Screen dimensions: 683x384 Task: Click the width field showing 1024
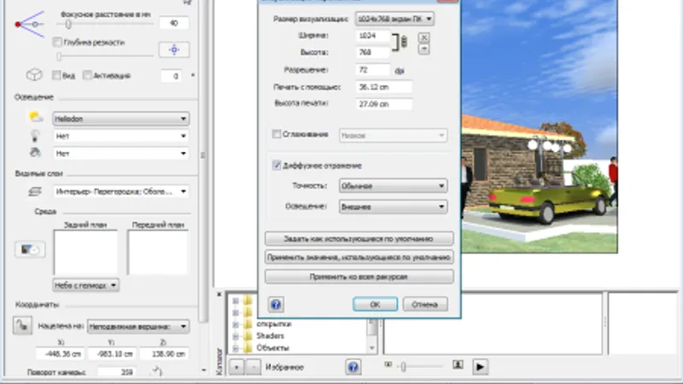373,36
